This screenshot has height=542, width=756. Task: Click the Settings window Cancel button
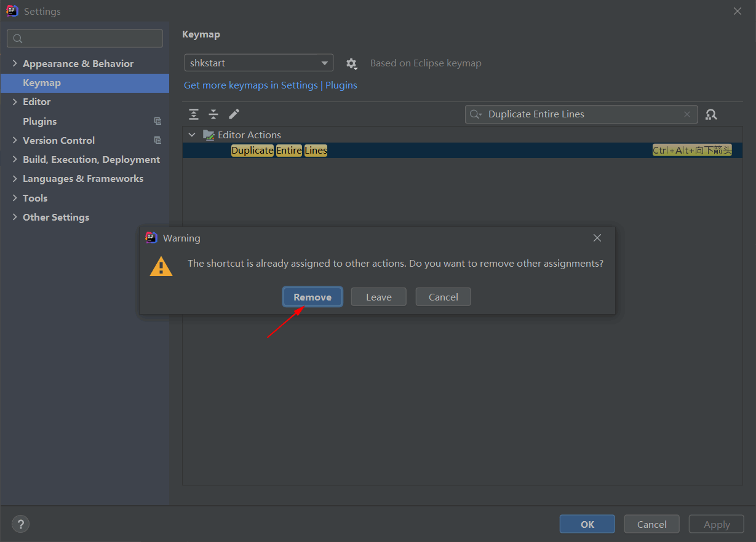[x=652, y=524]
